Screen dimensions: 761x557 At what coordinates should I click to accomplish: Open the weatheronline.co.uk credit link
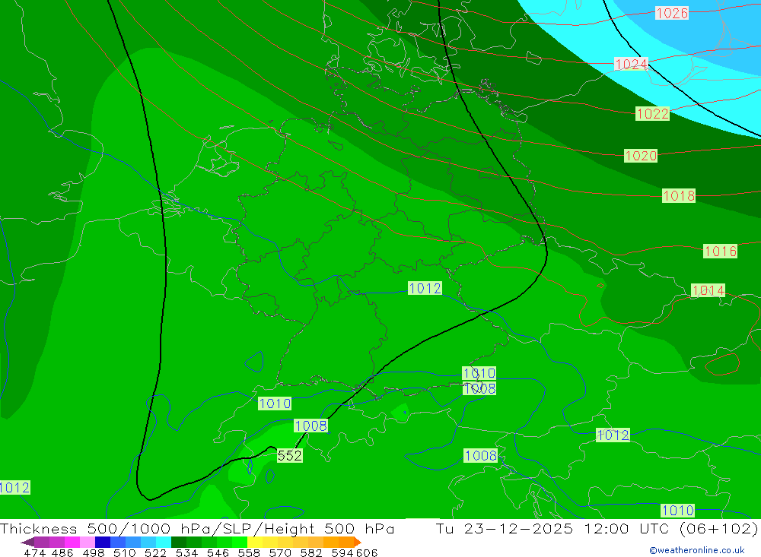(x=697, y=550)
